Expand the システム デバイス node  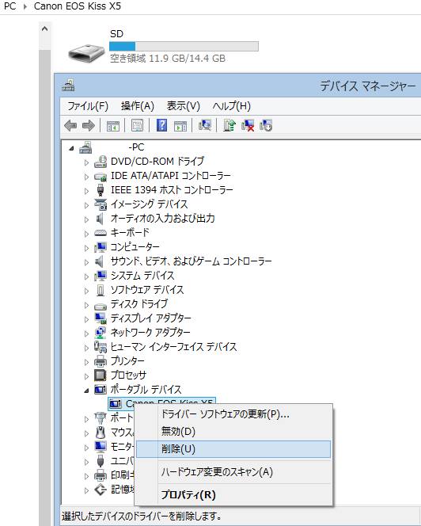86,276
